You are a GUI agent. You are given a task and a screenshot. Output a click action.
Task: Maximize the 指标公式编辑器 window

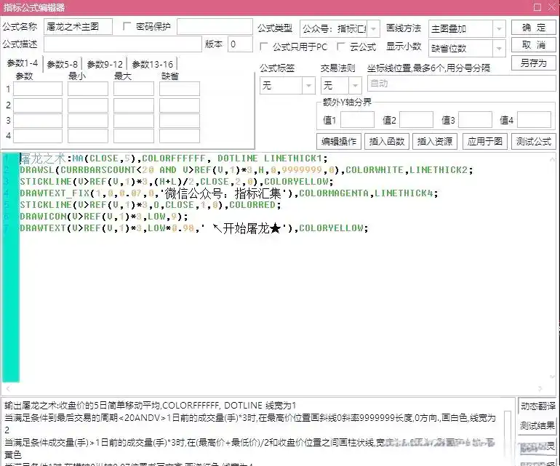pyautogui.click(x=537, y=7)
